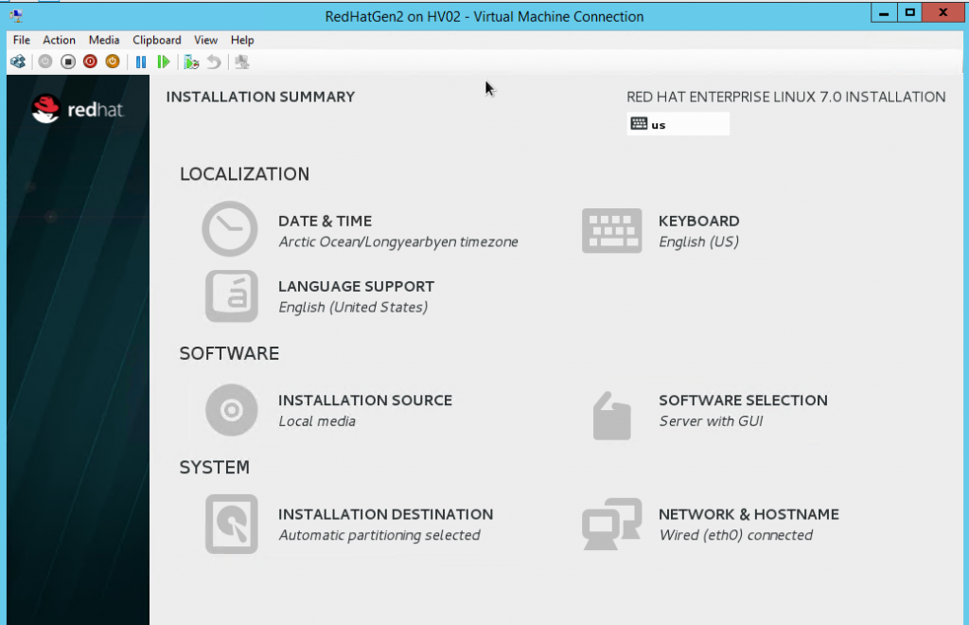Click 'Wired (eth0) connected' text

pyautogui.click(x=736, y=535)
